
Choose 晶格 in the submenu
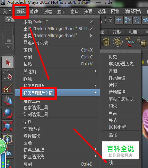(121, 135)
